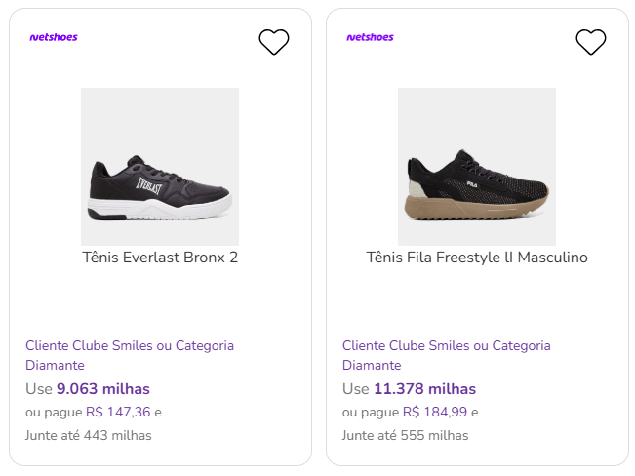
Task: Favorite the Everlast Bronx 2 heart icon
Action: 274,42
